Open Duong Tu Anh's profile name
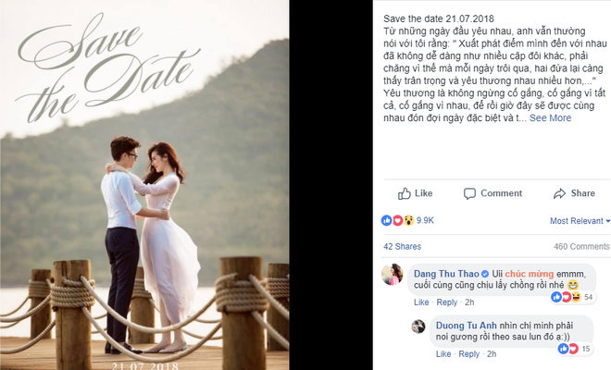The width and height of the screenshot is (611, 370). pos(466,326)
